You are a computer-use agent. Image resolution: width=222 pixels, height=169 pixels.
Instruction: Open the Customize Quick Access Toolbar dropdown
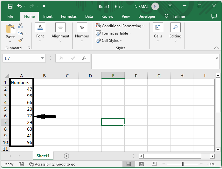[x=44, y=6]
